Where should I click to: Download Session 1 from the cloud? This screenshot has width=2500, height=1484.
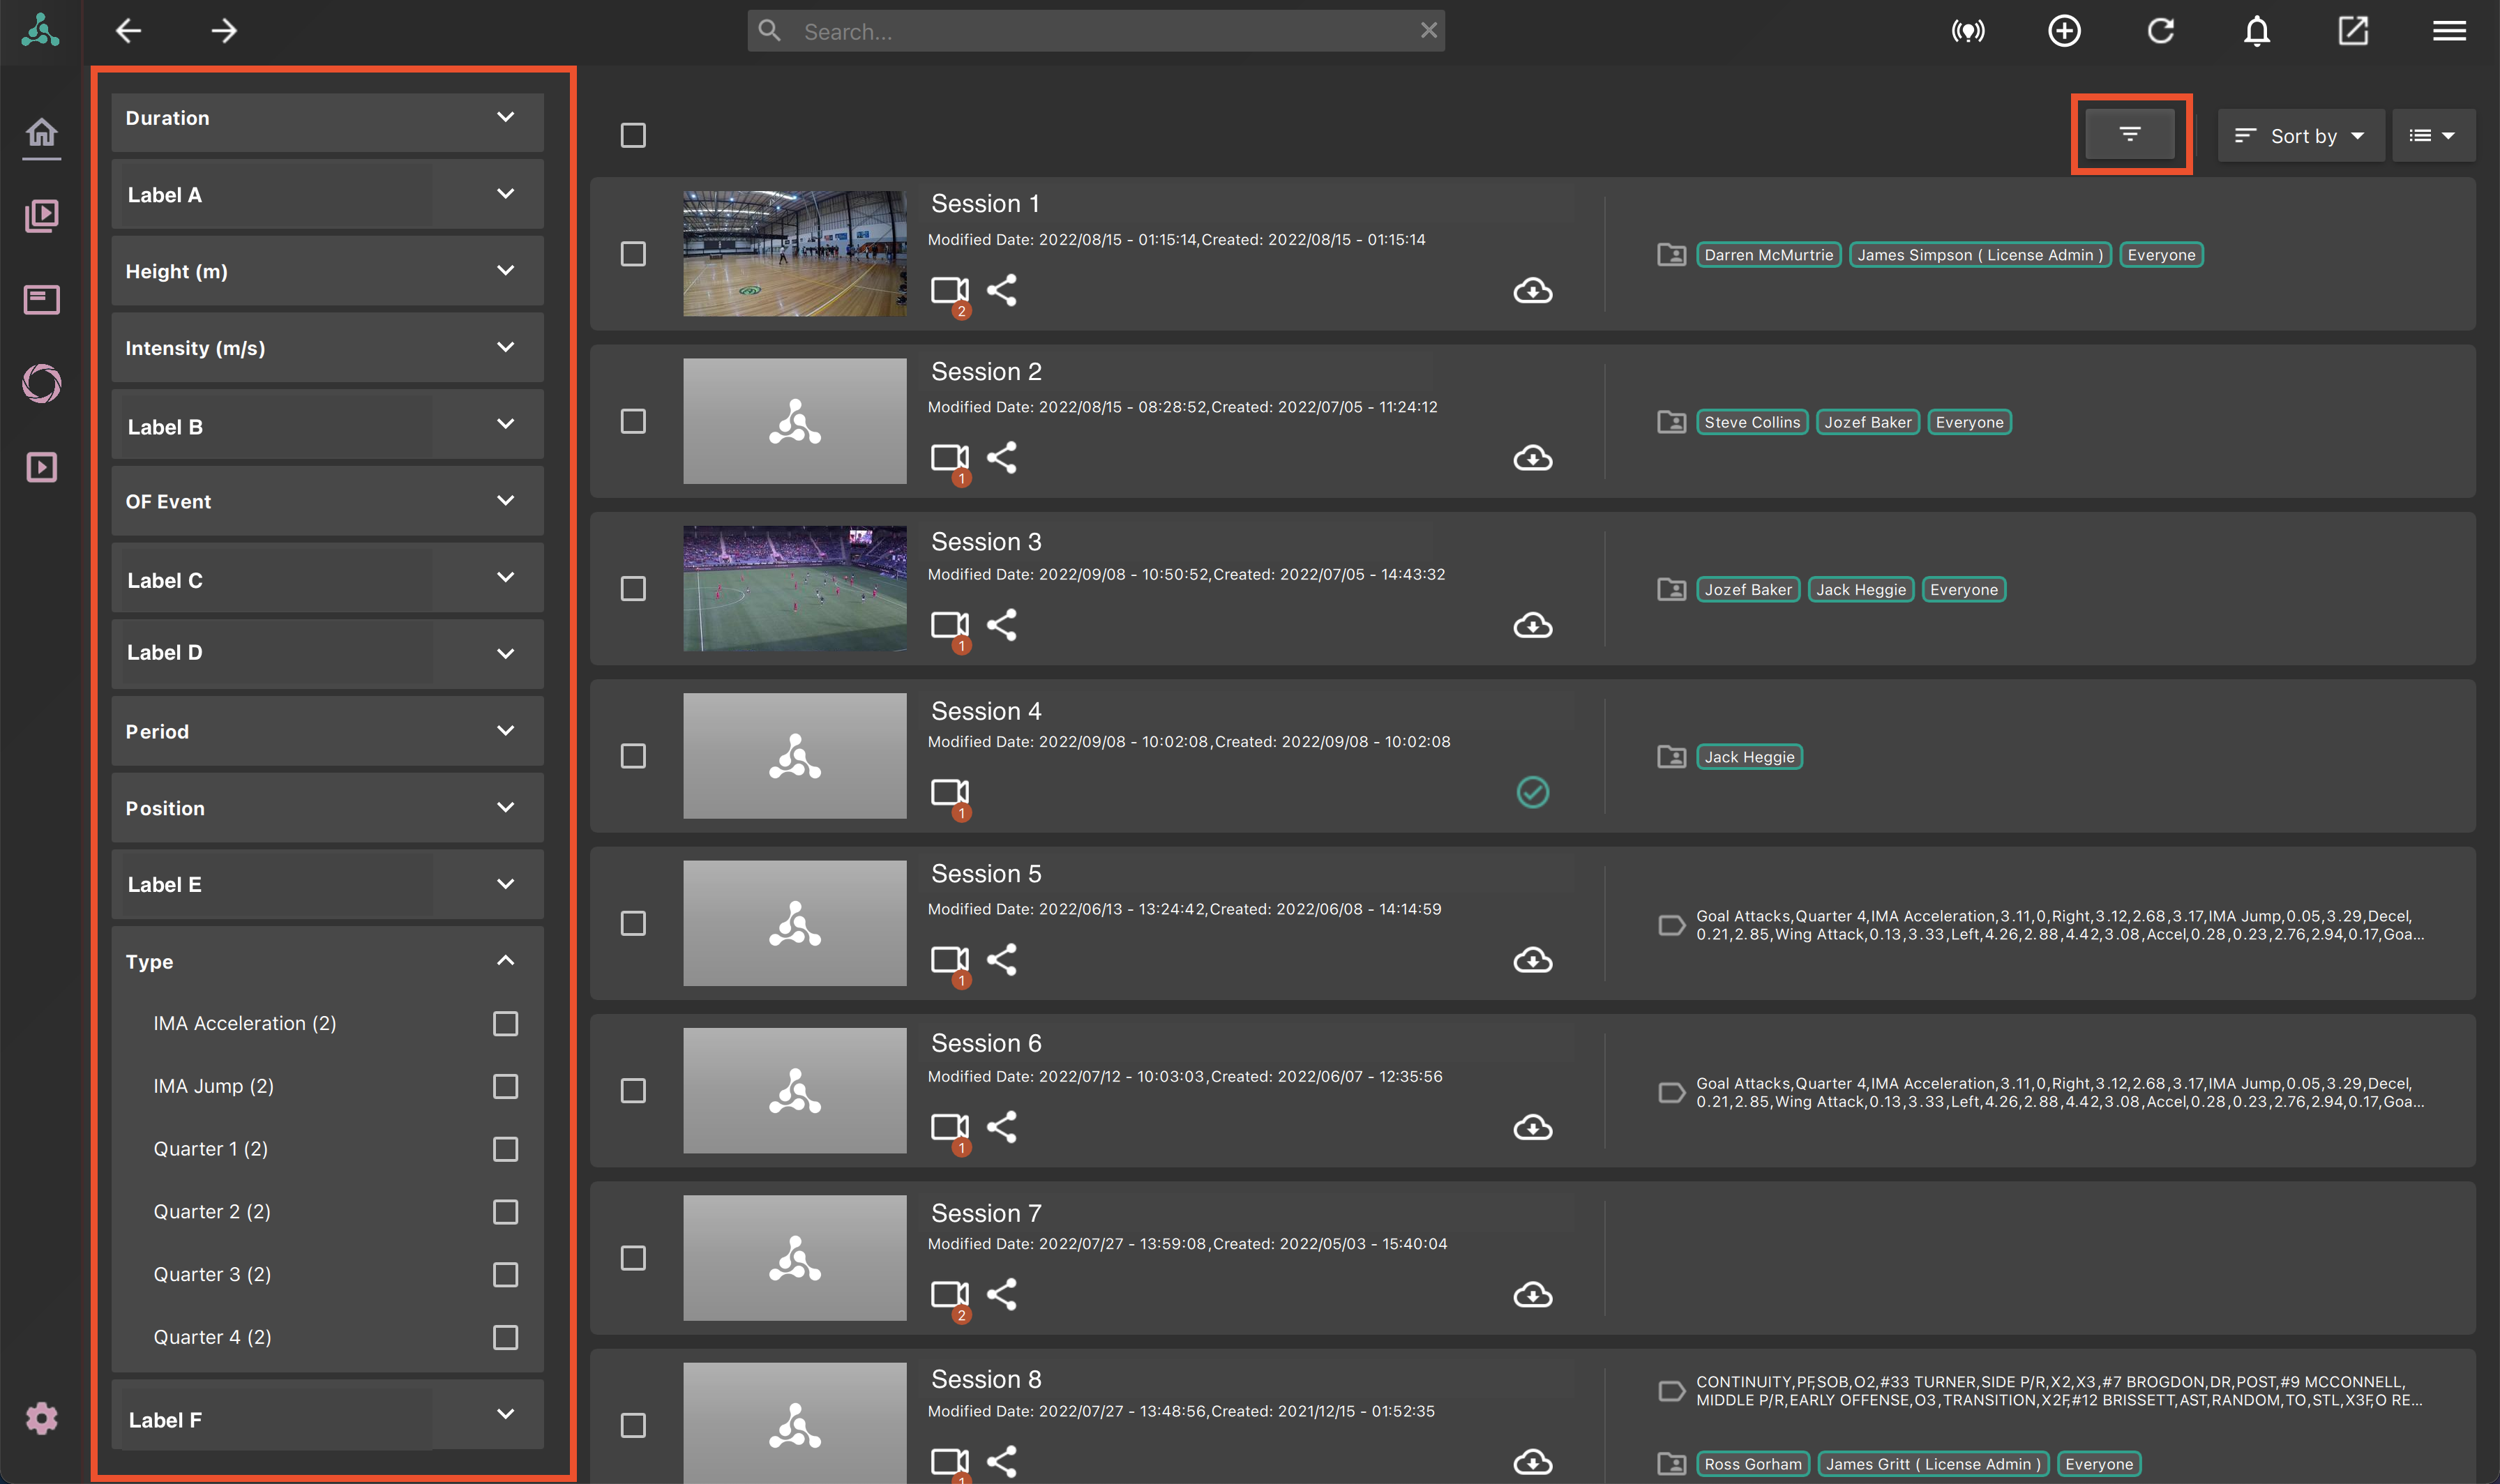(x=1532, y=291)
